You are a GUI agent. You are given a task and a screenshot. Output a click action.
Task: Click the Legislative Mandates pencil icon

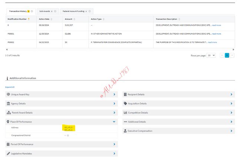8,154
